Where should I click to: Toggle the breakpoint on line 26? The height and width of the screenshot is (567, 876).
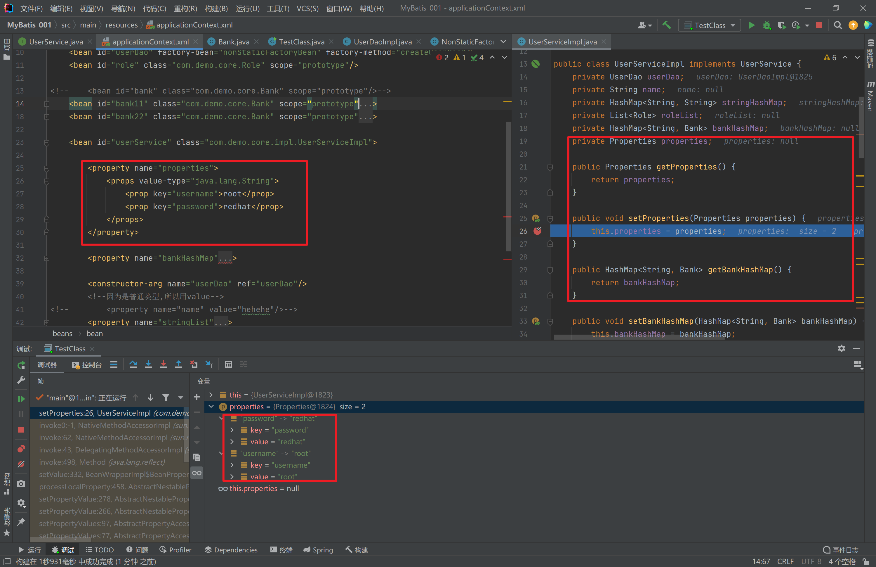pyautogui.click(x=537, y=231)
